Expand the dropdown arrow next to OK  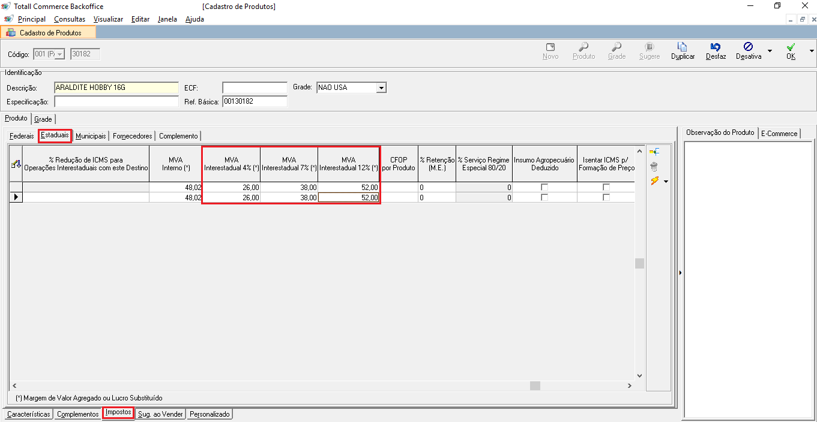coord(812,51)
